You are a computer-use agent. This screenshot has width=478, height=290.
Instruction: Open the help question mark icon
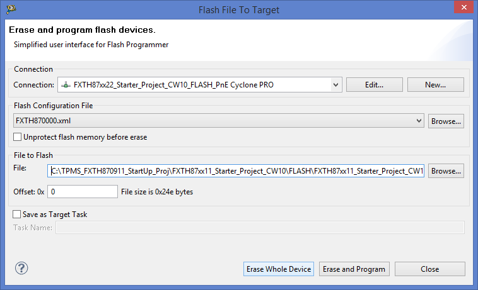(x=21, y=269)
